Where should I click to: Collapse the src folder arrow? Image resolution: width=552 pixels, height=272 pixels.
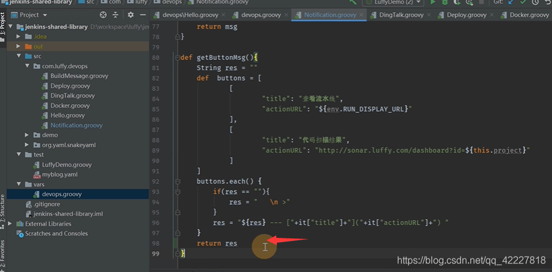tap(18, 56)
